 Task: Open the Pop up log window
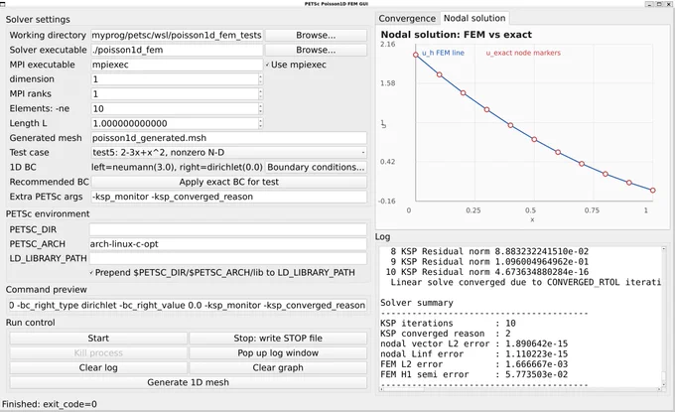(x=278, y=353)
